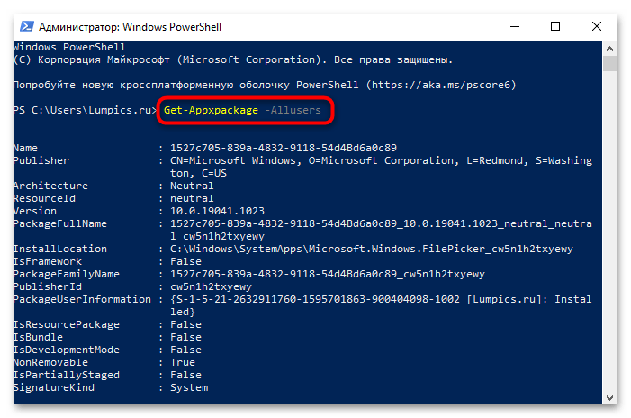The height and width of the screenshot is (418, 631).
Task: Click the Get-Appxpackage command text
Action: tap(211, 110)
